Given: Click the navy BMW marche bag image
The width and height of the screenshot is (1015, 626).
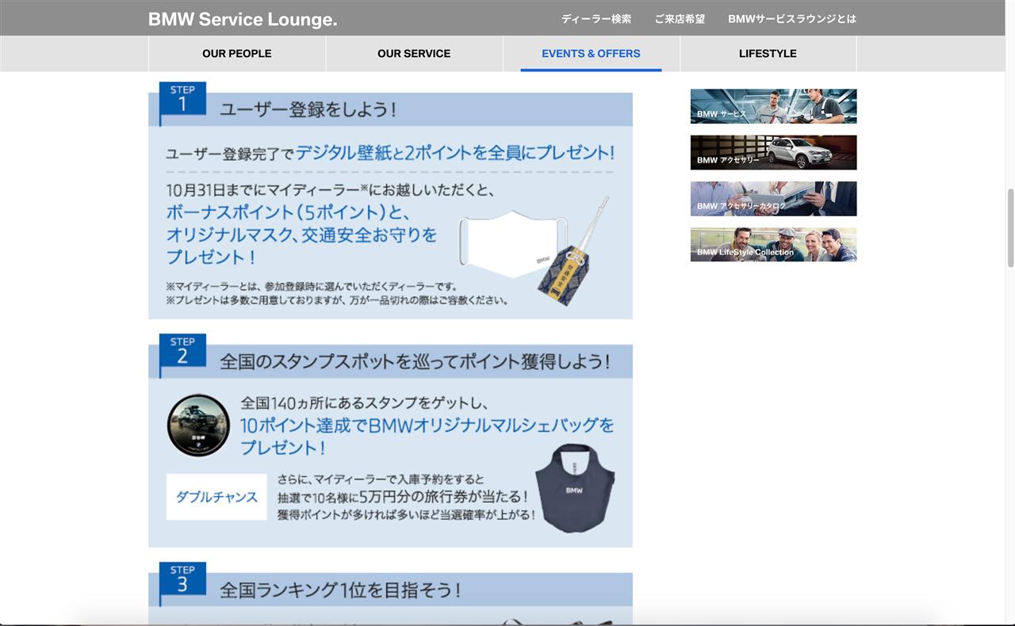Looking at the screenshot, I should tap(575, 487).
